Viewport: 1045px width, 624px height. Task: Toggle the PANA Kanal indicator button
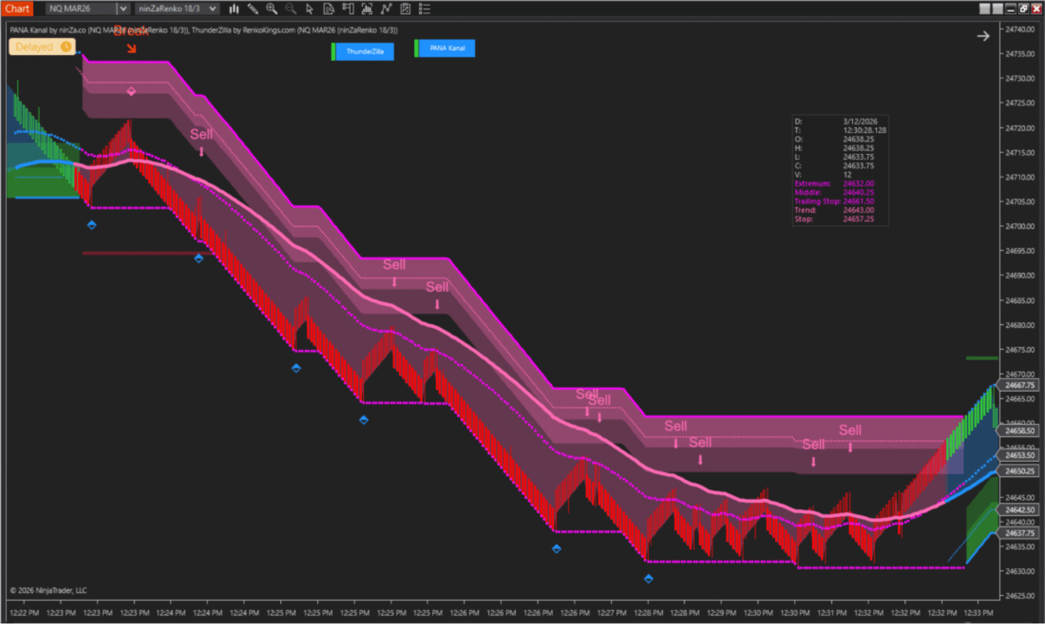pos(447,49)
